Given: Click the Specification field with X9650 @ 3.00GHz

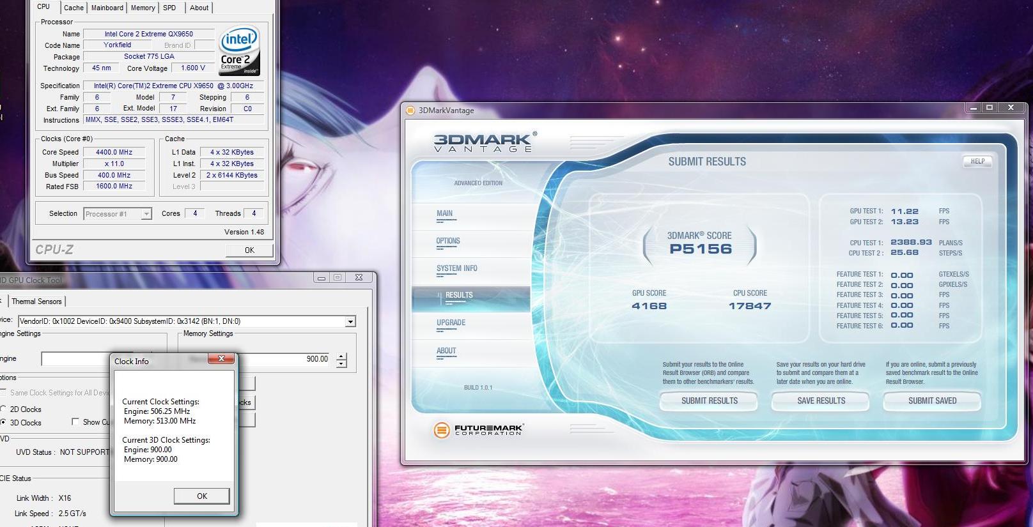Looking at the screenshot, I should click(173, 86).
